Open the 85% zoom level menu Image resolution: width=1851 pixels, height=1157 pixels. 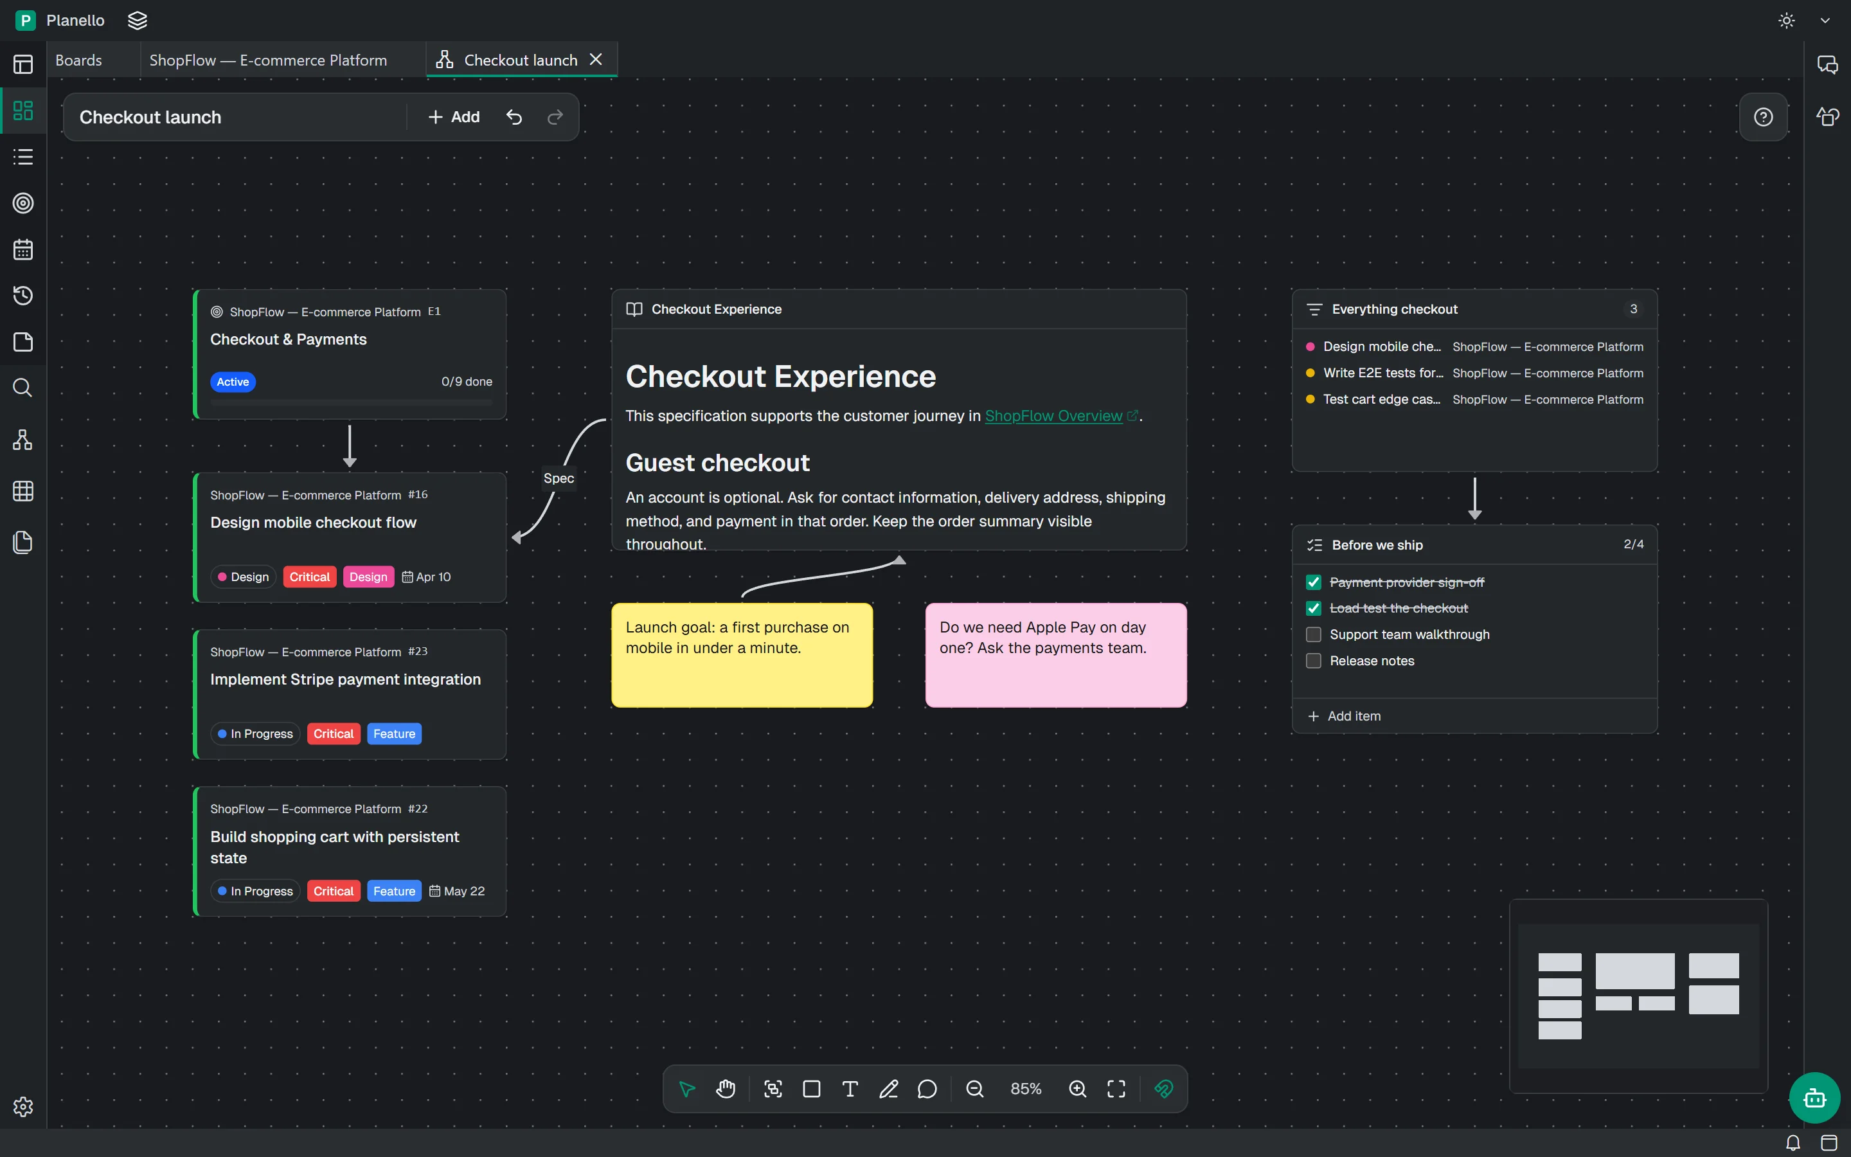coord(1026,1088)
